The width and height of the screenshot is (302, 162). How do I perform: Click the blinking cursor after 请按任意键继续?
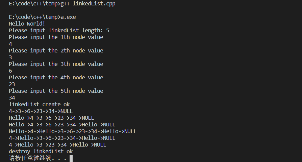(71, 158)
